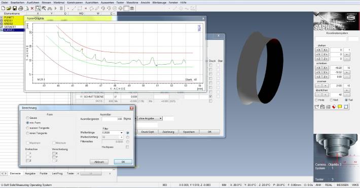360x188 pixels.
Task: Click the binoculars search icon
Action: pos(49,9)
